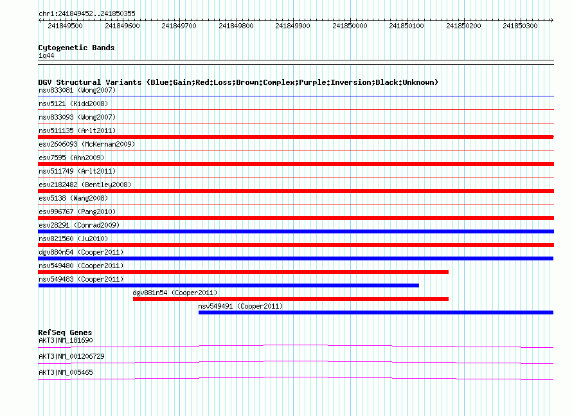Click the blue bar below dgv880n54
The height and width of the screenshot is (416, 572).
[x=296, y=258]
